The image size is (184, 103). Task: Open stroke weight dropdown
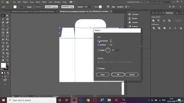click(x=43, y=7)
